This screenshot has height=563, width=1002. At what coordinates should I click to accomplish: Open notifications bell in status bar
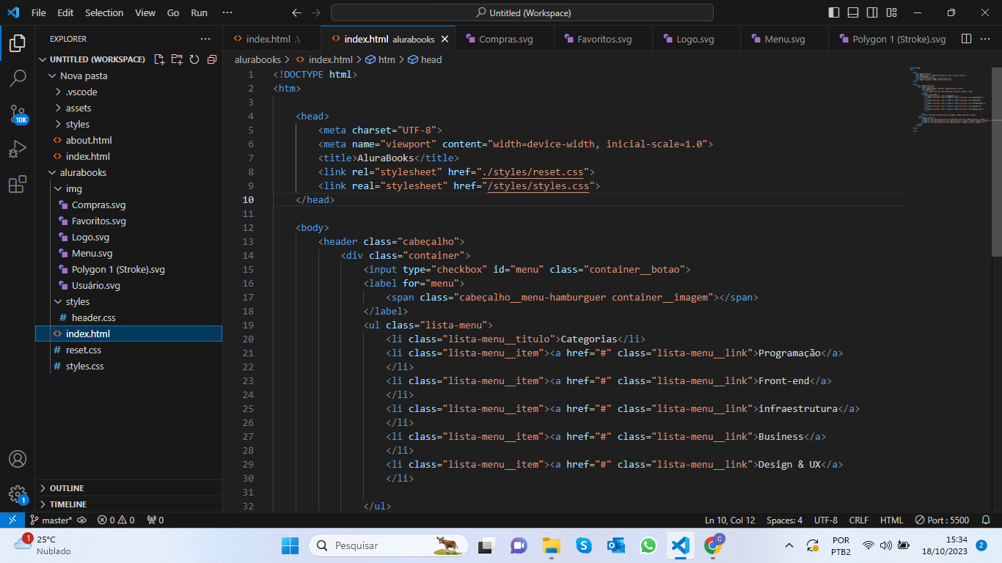986,520
